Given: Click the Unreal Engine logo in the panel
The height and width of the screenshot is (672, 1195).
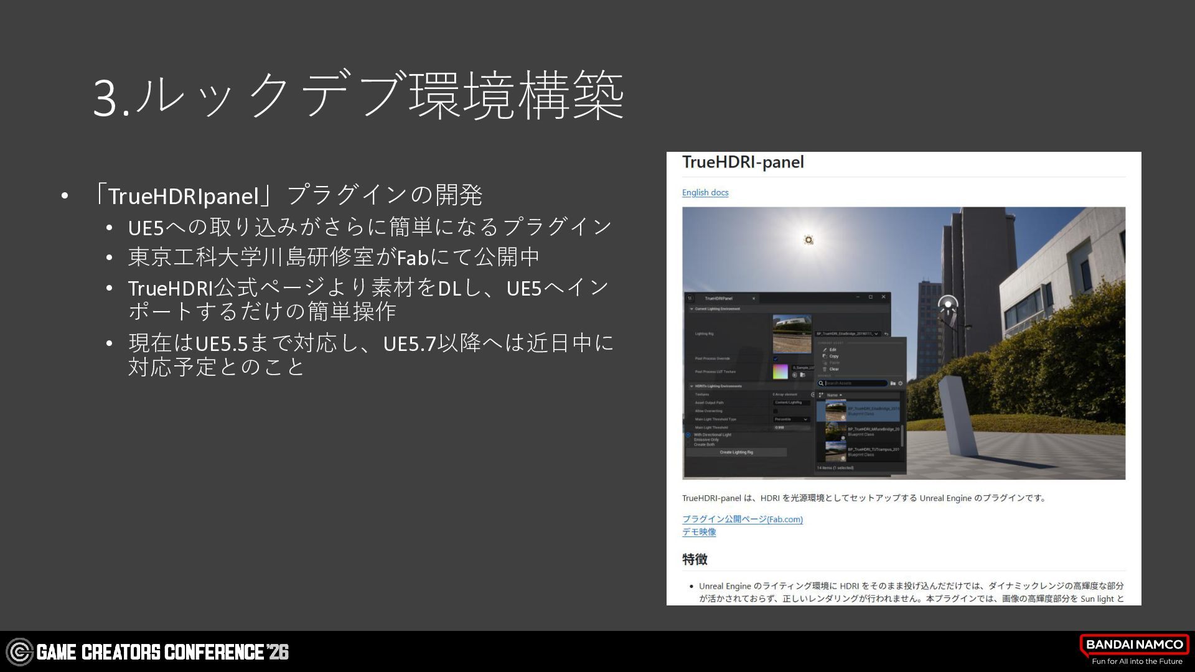Looking at the screenshot, I should (690, 299).
